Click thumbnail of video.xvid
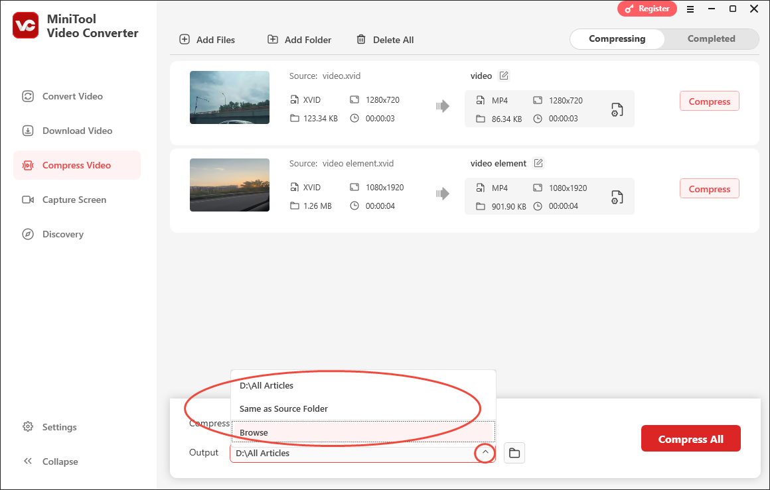Image resolution: width=770 pixels, height=490 pixels. coord(229,97)
